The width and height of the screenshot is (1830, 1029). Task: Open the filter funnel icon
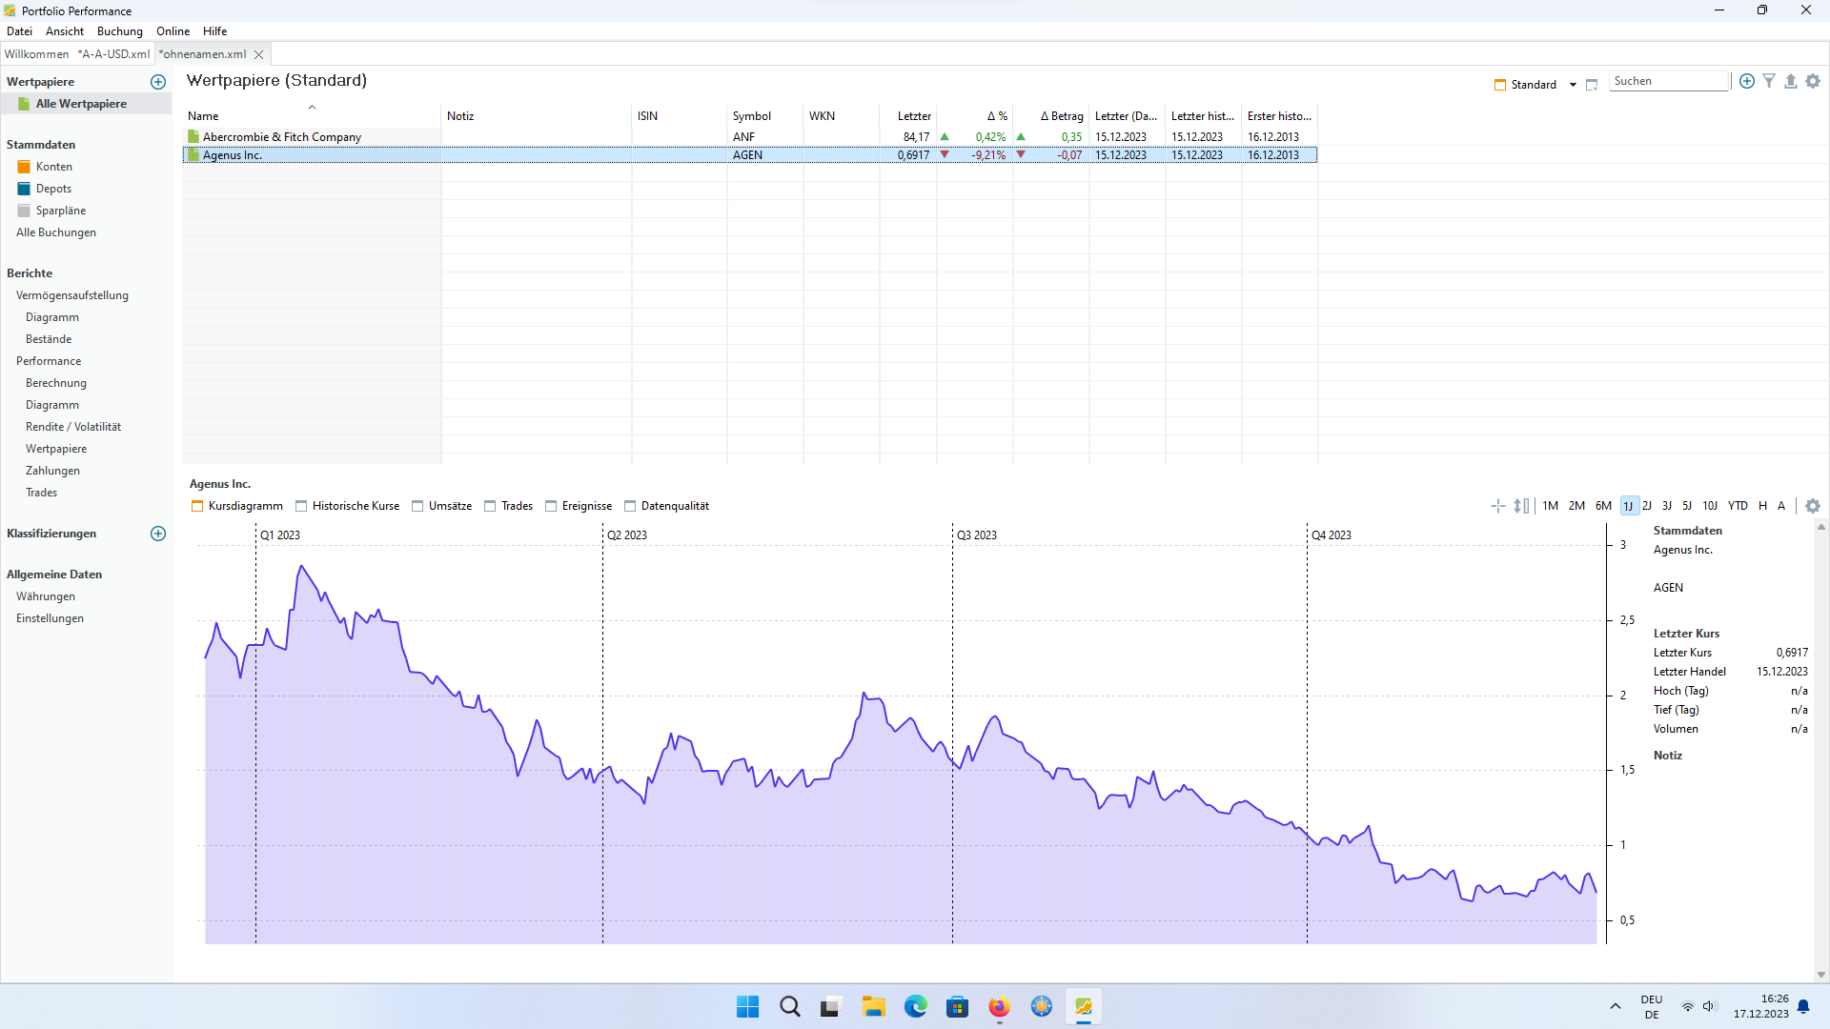1769,82
